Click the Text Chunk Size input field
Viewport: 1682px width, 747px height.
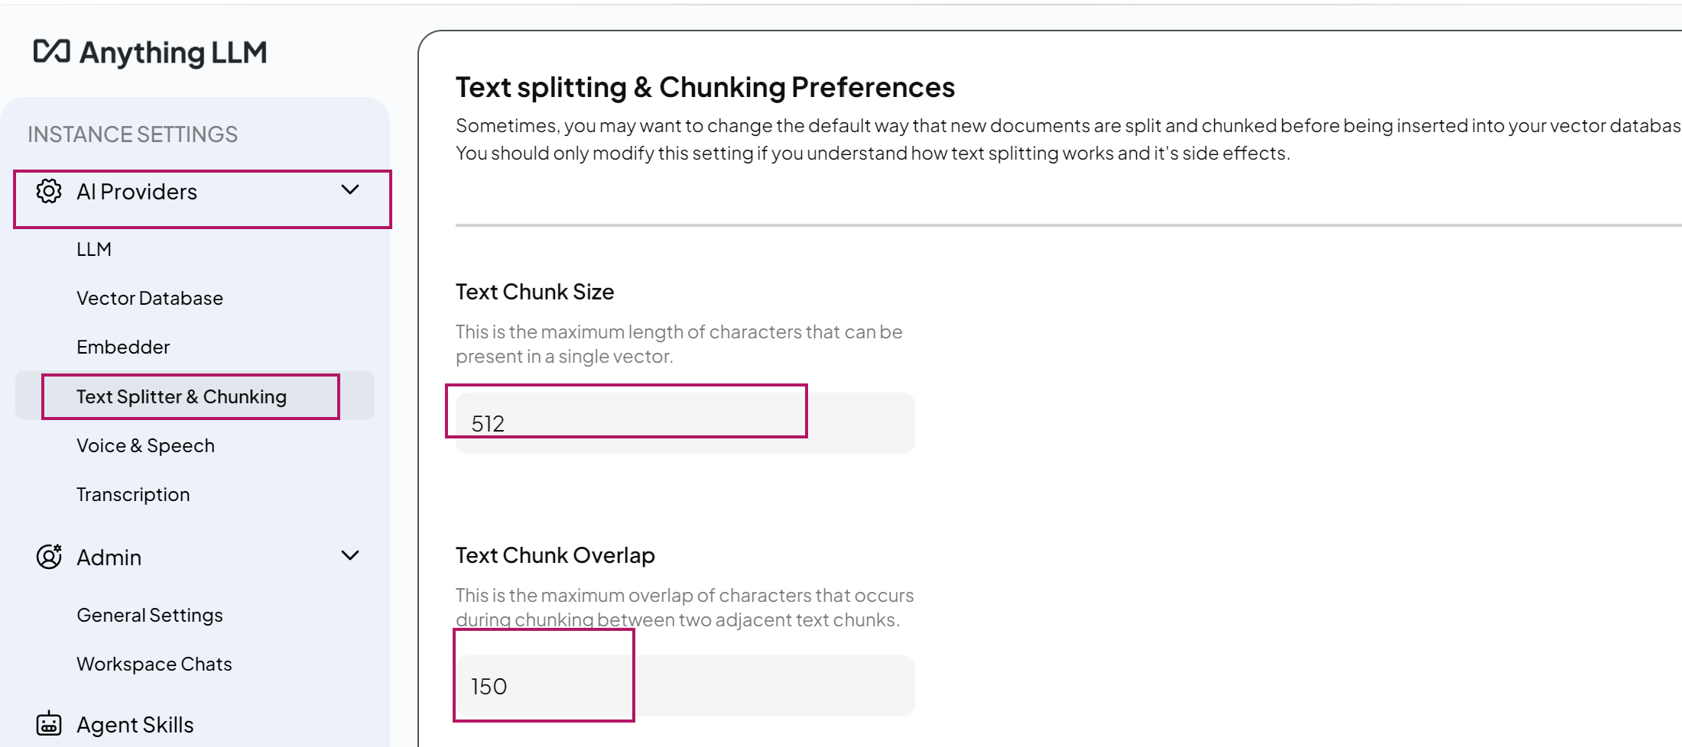coord(684,423)
